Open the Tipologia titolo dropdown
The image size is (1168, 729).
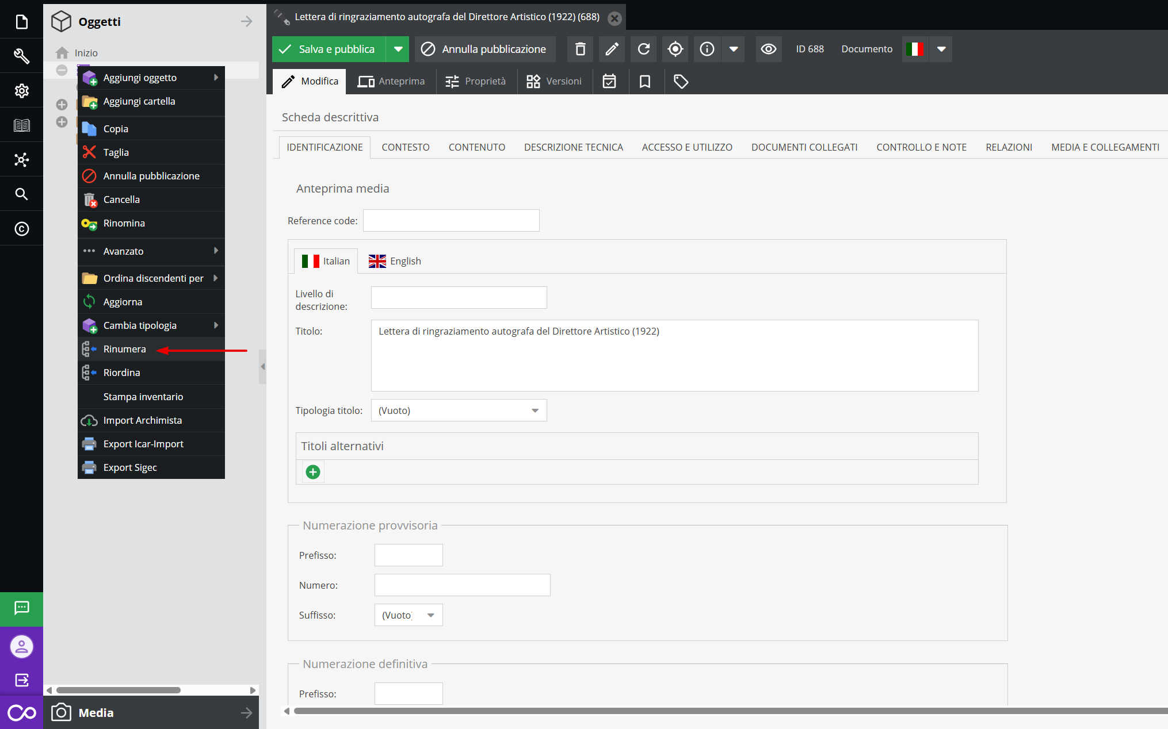point(459,410)
